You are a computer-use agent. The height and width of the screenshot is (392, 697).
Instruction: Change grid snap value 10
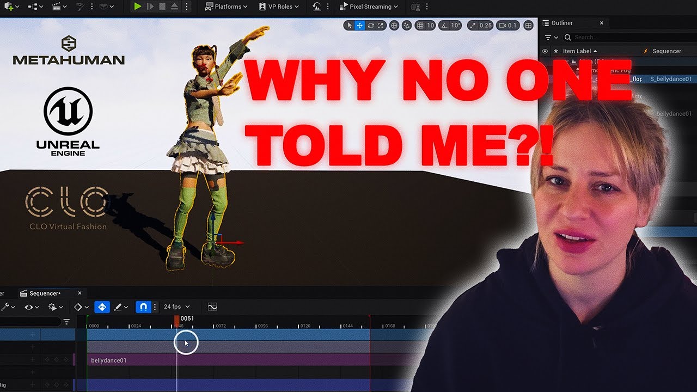tap(430, 26)
